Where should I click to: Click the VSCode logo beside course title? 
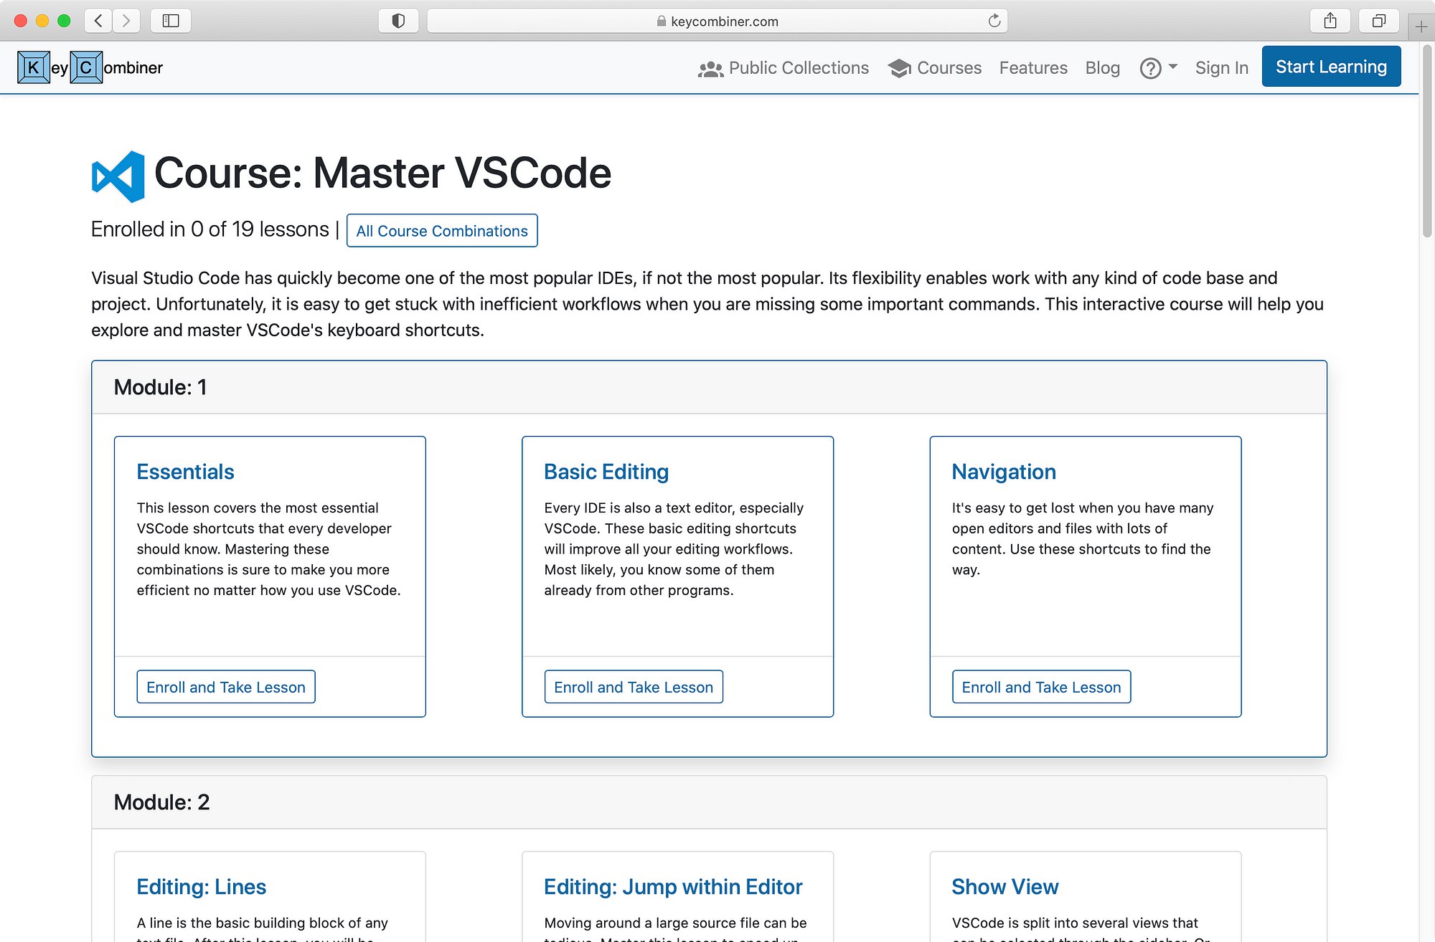point(118,176)
